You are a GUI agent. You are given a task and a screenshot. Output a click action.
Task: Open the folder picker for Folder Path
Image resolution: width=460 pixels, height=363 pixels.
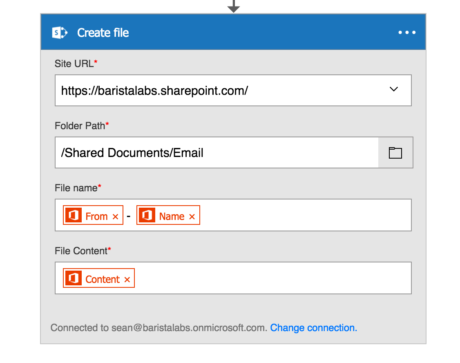click(x=395, y=152)
